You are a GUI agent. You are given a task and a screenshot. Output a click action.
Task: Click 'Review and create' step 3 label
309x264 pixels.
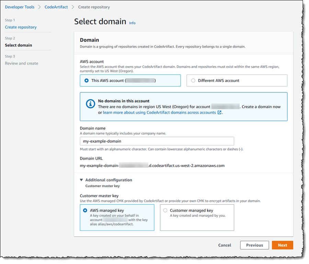point(22,63)
